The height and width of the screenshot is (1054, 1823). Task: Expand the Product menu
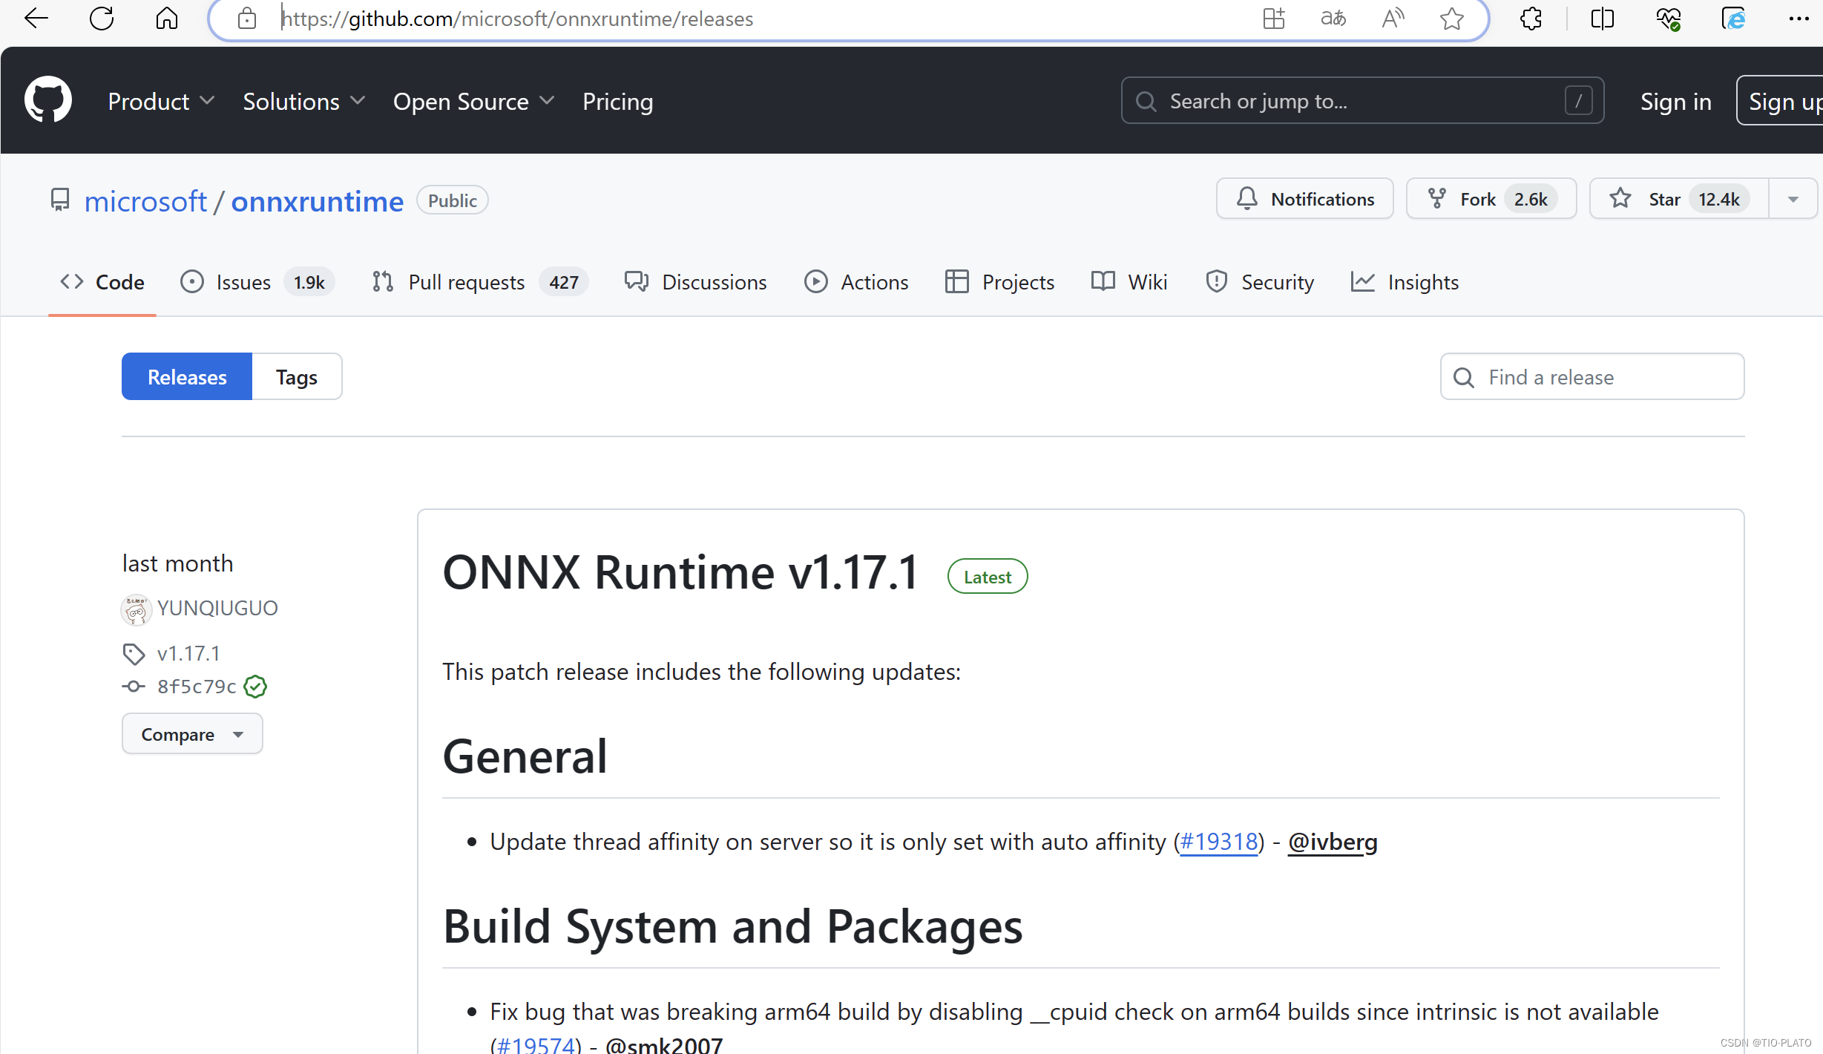click(161, 101)
